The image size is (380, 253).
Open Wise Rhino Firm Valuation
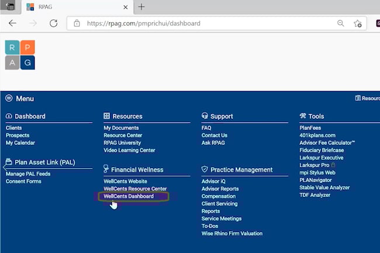[x=232, y=234]
